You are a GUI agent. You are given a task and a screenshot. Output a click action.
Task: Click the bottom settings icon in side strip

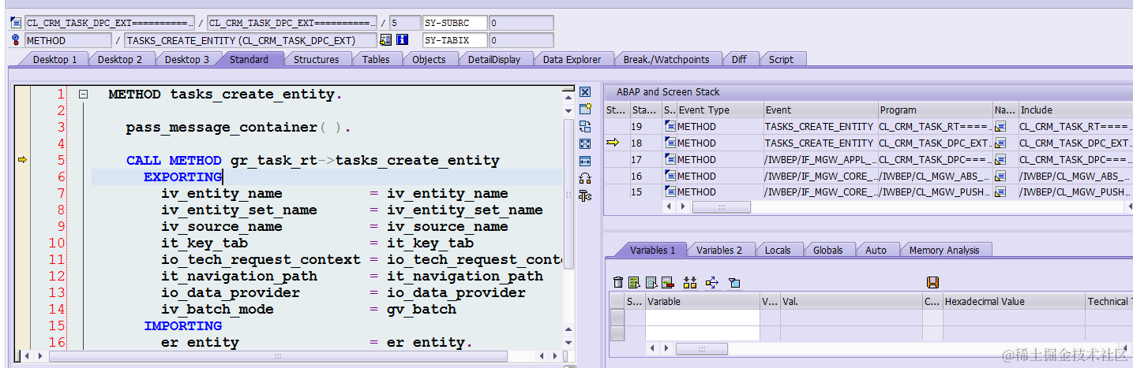click(x=585, y=195)
